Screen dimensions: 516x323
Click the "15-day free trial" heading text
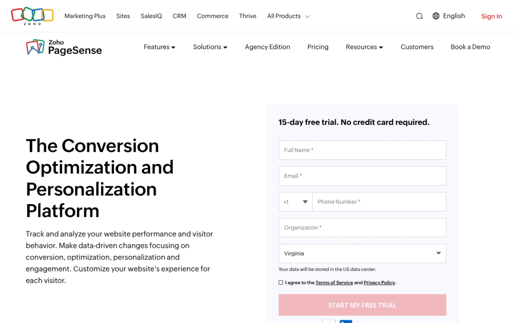click(x=354, y=122)
